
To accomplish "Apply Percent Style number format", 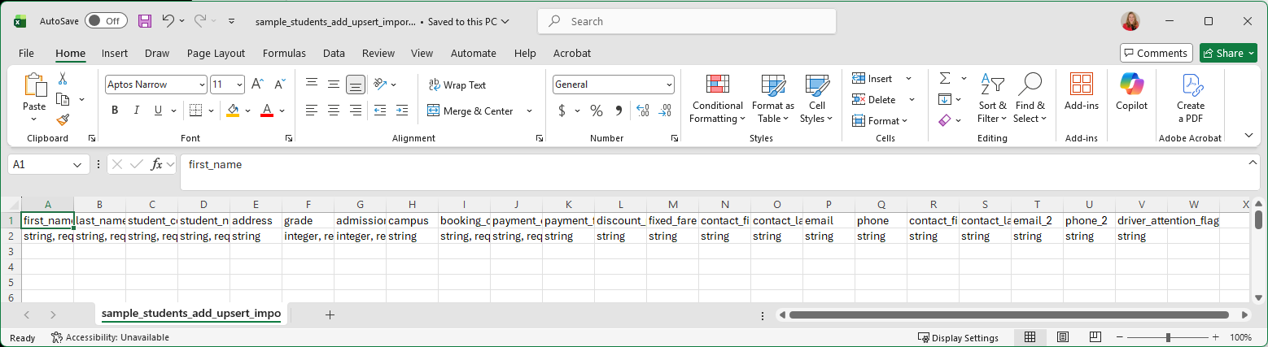I will click(597, 111).
